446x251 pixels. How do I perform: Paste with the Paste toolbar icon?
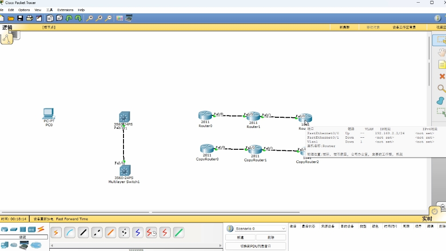(59, 19)
